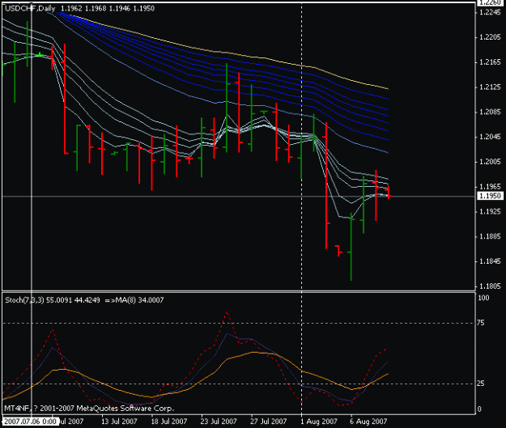Viewport: 506px width, 428px height.
Task: Select the 27 Jul 2007 time axis label
Action: tap(269, 422)
